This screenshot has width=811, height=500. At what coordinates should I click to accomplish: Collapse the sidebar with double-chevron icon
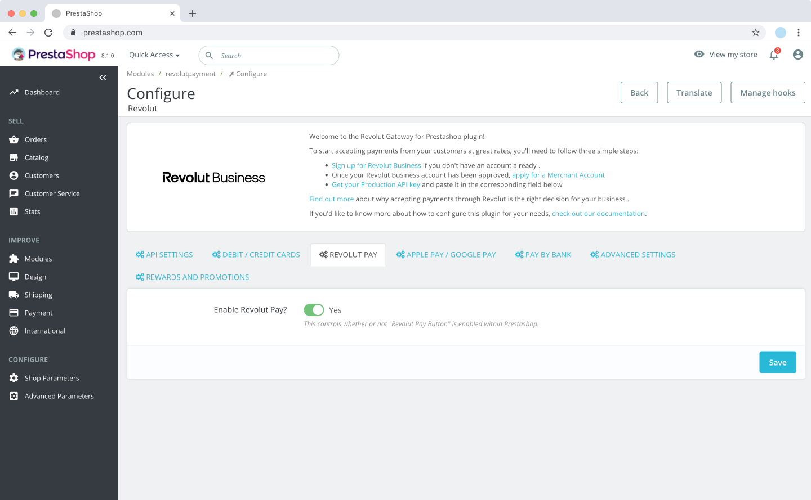[103, 78]
